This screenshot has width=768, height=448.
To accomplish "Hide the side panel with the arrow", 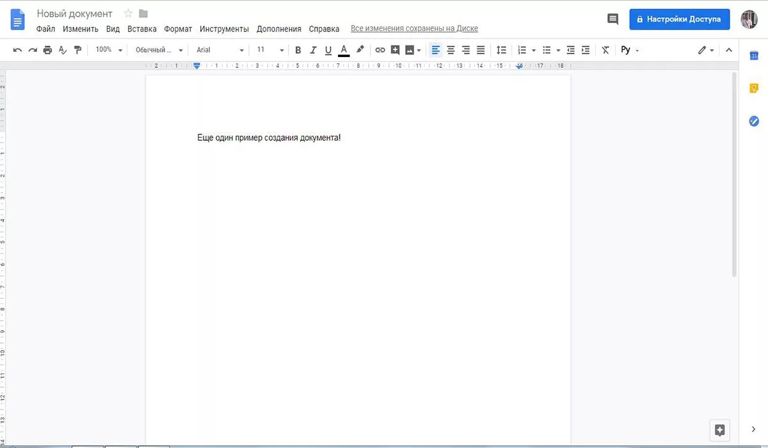I will point(753,429).
